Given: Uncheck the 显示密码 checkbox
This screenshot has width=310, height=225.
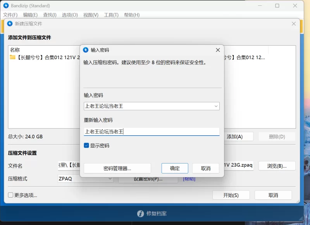Looking at the screenshot, I should pos(86,145).
